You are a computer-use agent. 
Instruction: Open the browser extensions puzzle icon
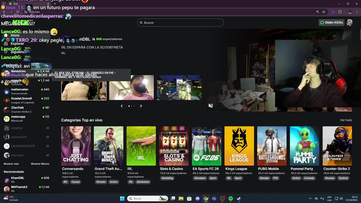(340, 12)
